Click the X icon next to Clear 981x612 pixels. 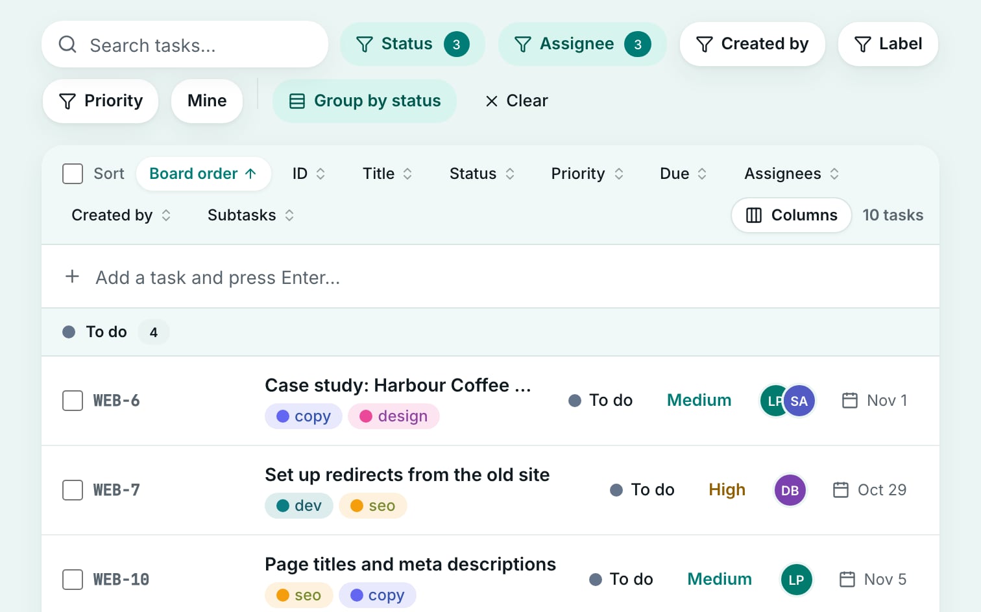pos(492,101)
